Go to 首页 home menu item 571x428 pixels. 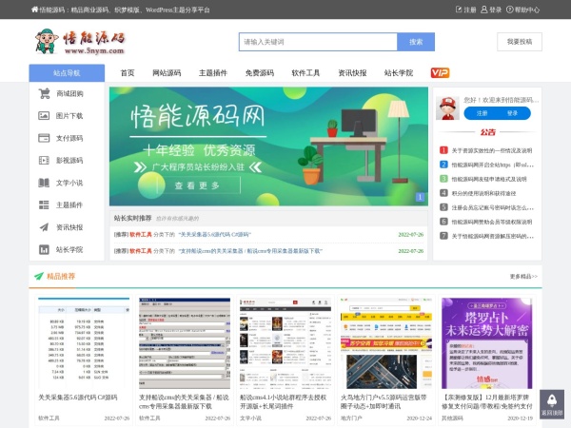128,73
